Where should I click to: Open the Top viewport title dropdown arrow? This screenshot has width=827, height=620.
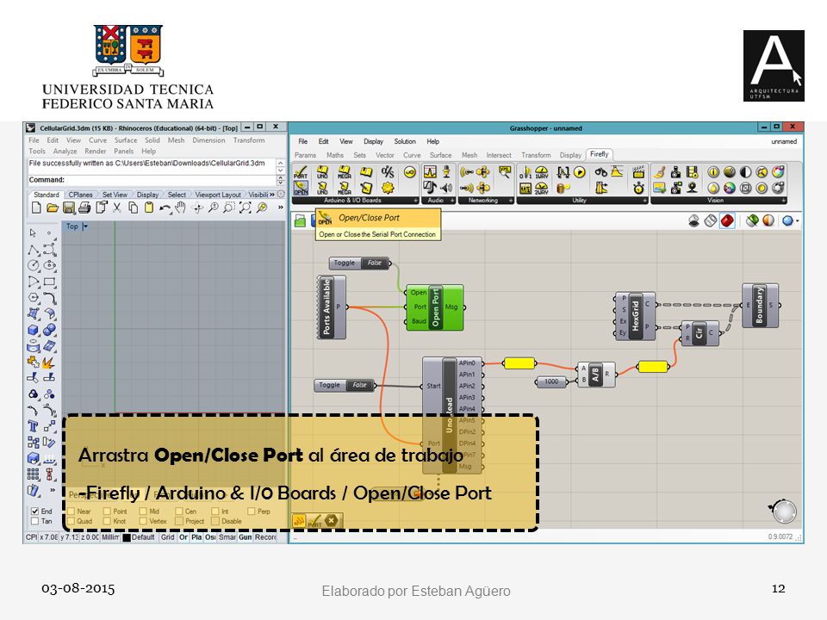(85, 226)
